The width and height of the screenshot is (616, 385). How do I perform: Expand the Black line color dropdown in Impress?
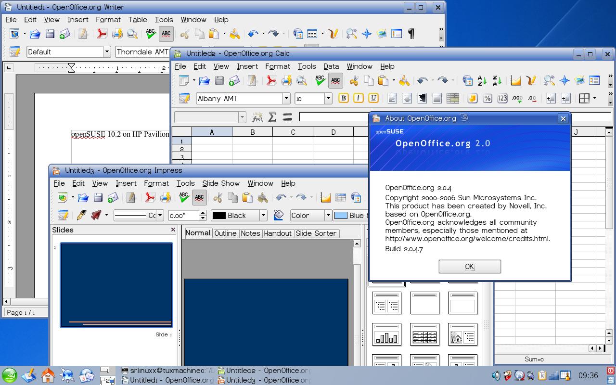point(263,215)
